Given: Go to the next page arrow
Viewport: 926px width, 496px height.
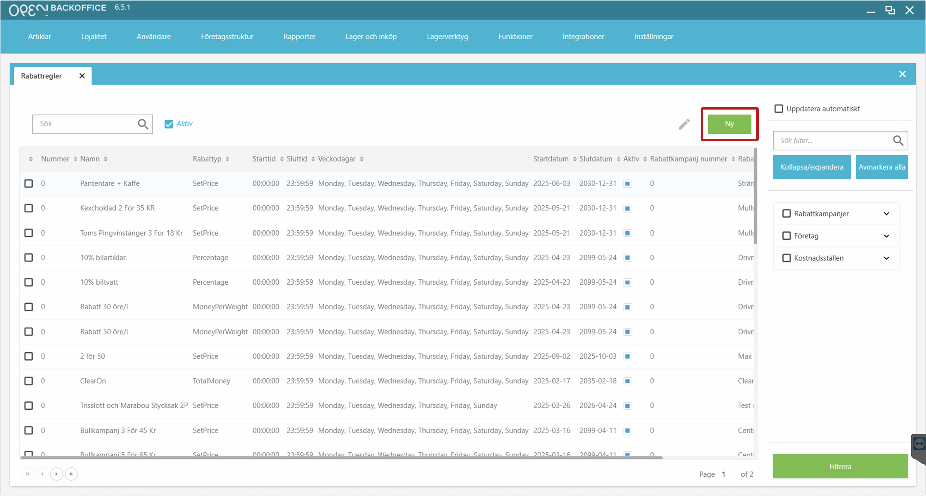Looking at the screenshot, I should (56, 474).
